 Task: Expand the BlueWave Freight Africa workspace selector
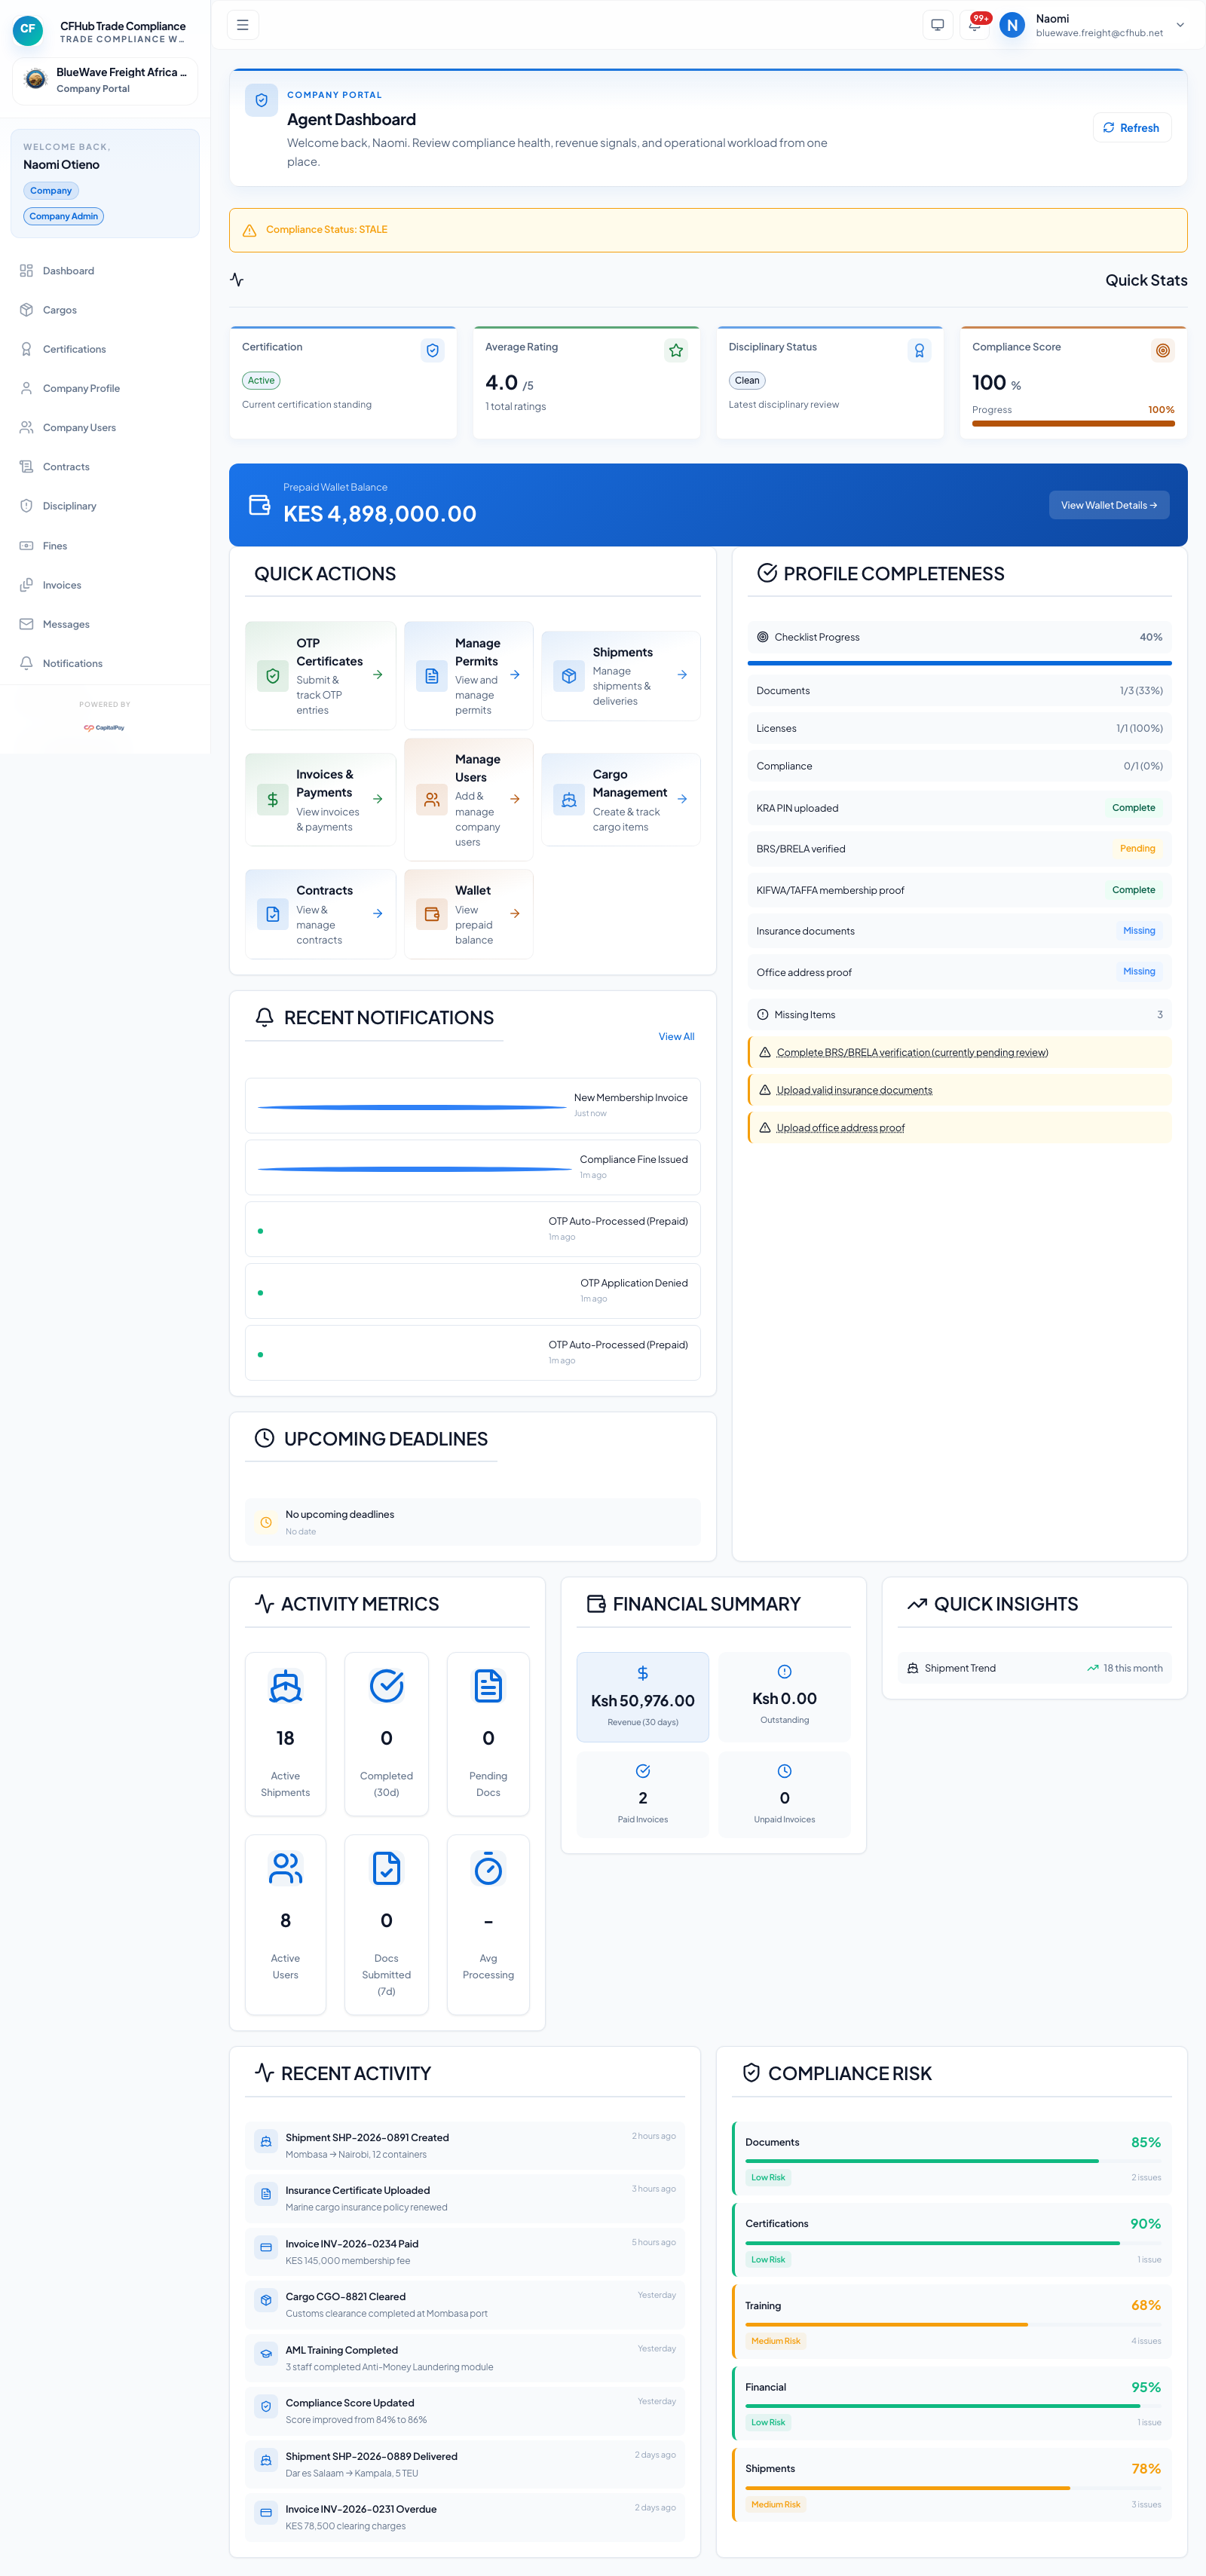pyautogui.click(x=104, y=79)
